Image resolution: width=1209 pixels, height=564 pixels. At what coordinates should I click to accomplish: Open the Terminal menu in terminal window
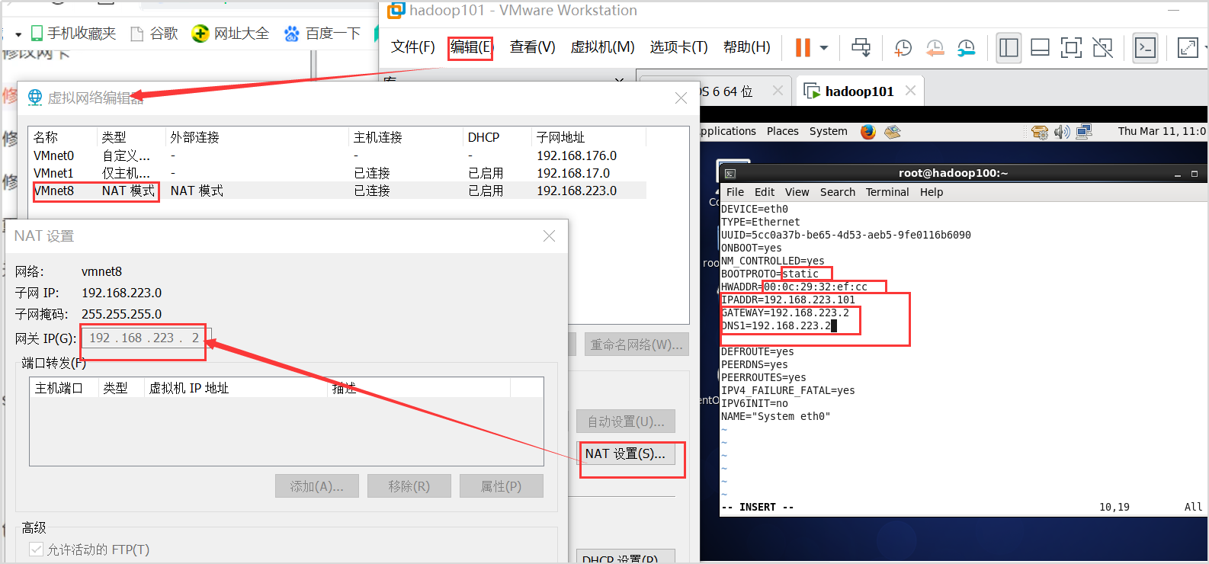pyautogui.click(x=887, y=192)
